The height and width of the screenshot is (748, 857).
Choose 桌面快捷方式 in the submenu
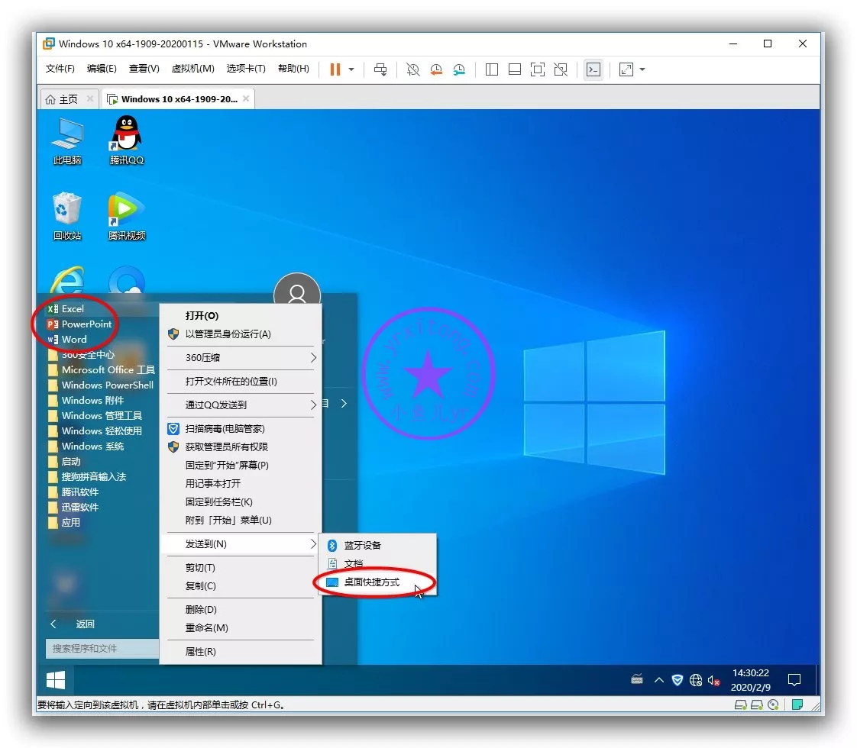371,582
